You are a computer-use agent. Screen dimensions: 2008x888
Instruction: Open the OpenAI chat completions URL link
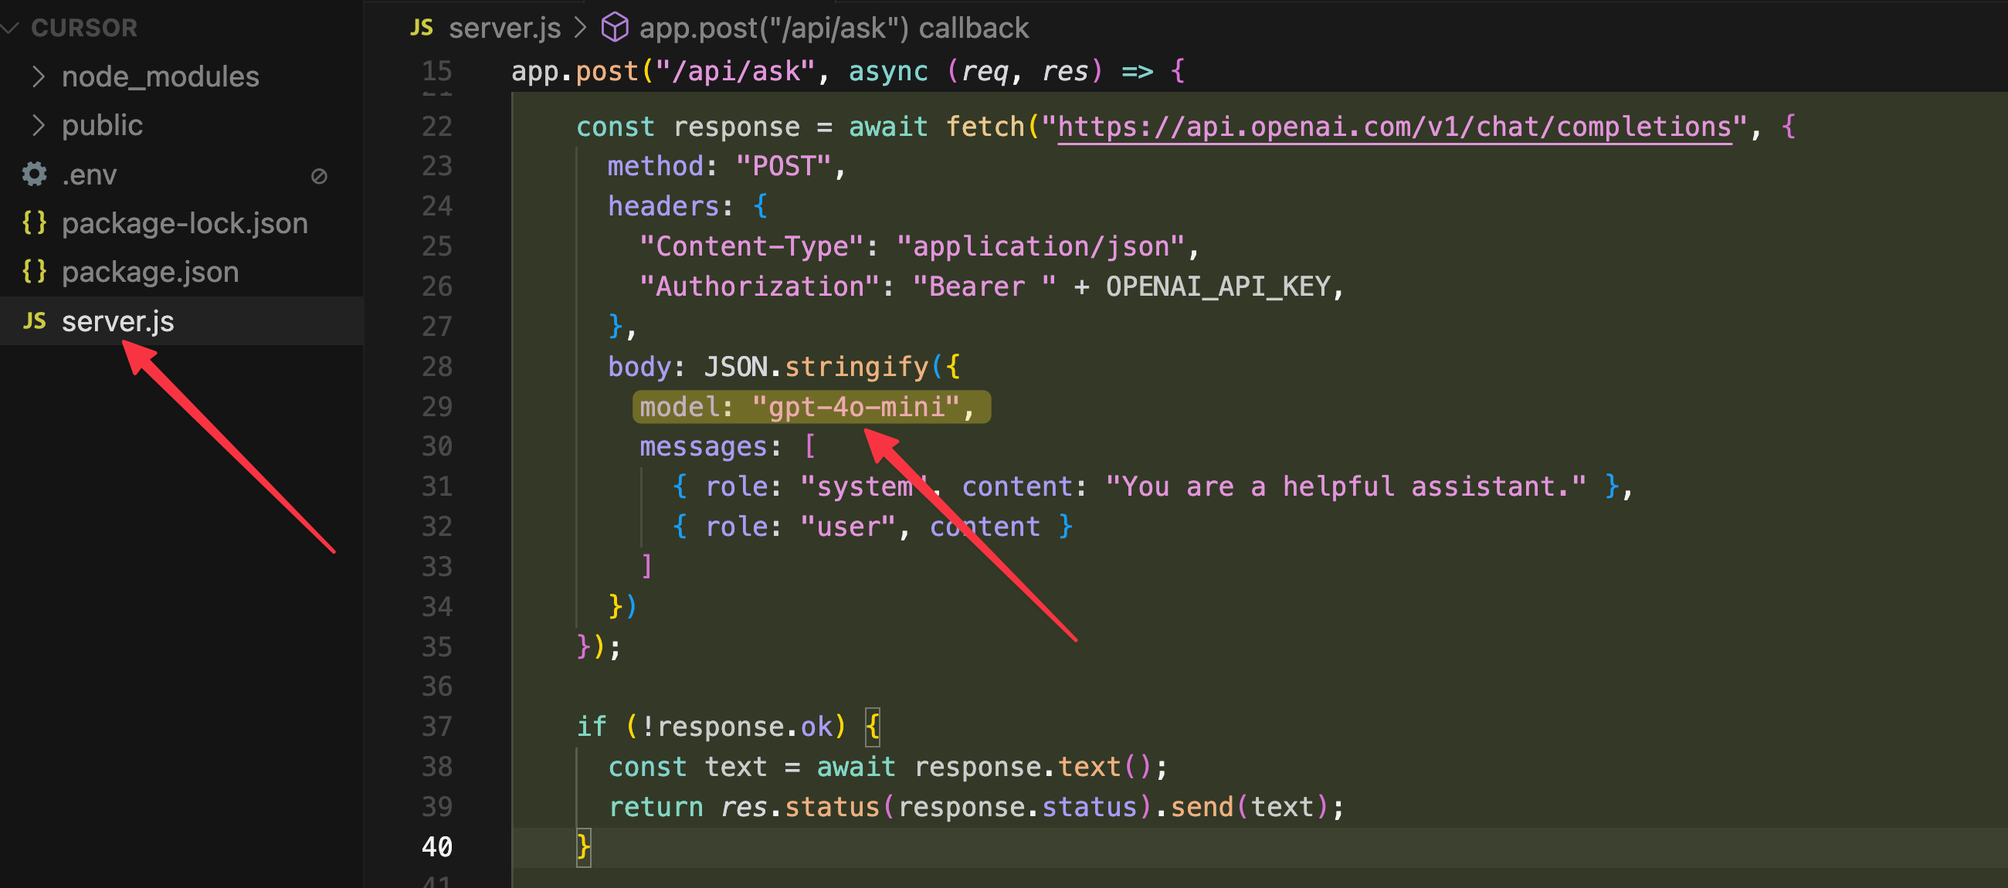[x=1394, y=127]
